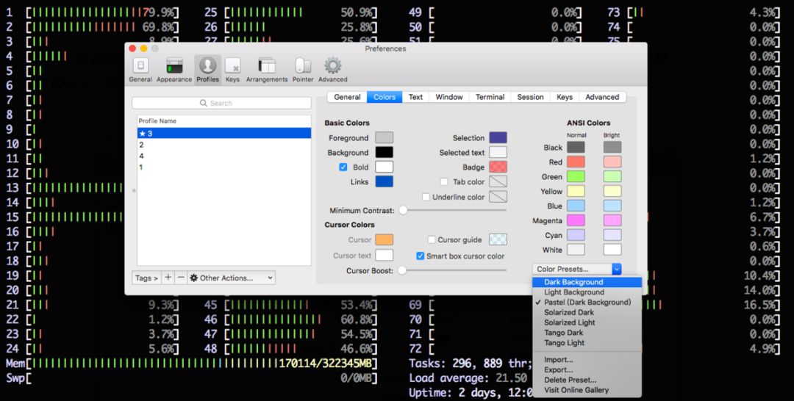Disable Smart box cursor color
This screenshot has height=401, width=794.
pyautogui.click(x=420, y=256)
